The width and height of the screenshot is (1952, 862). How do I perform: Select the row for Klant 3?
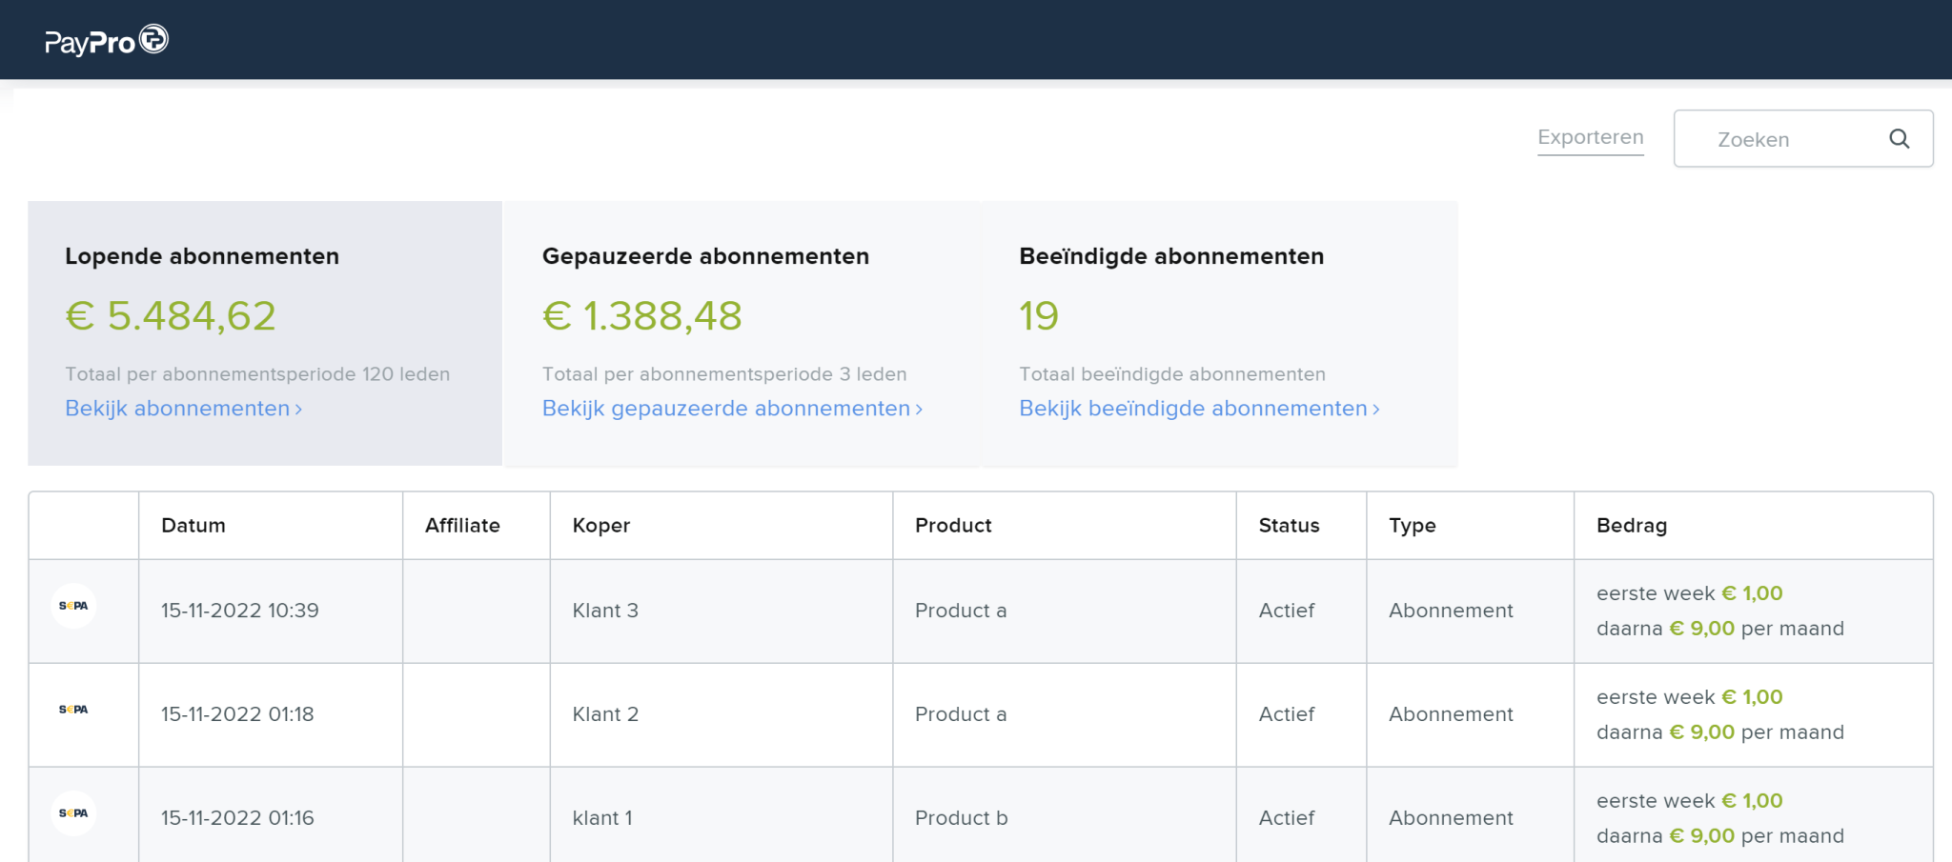606,611
